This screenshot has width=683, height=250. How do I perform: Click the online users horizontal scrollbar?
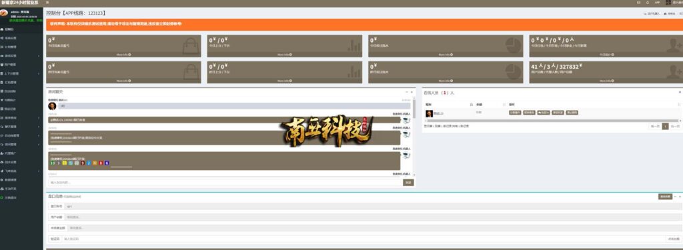tap(550, 121)
